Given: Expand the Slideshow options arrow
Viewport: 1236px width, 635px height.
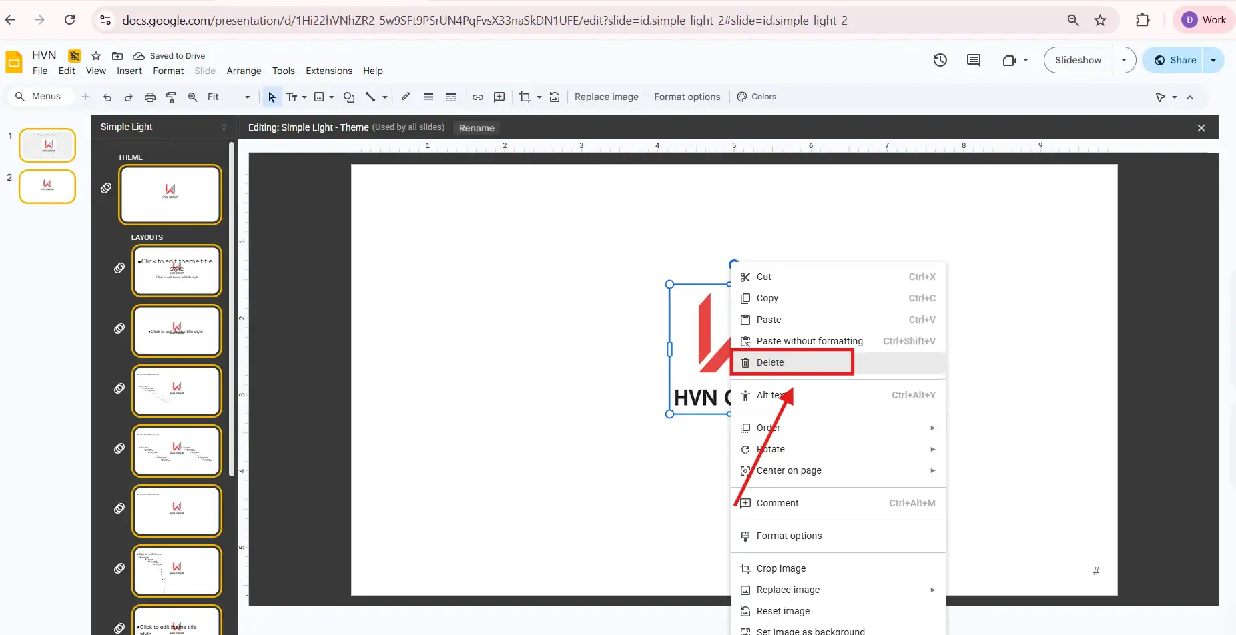Looking at the screenshot, I should pyautogui.click(x=1124, y=60).
